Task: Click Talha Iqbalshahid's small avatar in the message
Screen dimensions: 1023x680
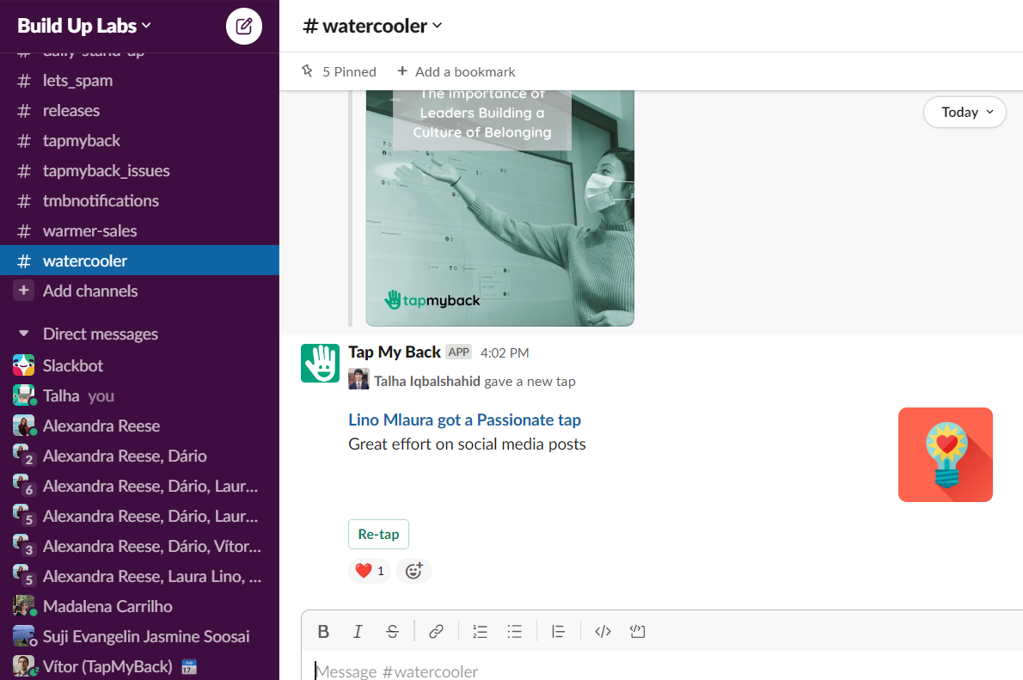Action: pyautogui.click(x=358, y=379)
